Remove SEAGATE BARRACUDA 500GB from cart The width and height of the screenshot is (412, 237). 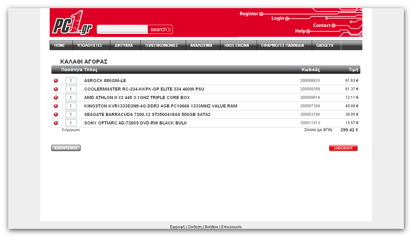tap(56, 114)
